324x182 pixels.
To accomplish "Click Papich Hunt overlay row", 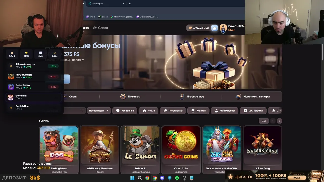I will (34, 108).
